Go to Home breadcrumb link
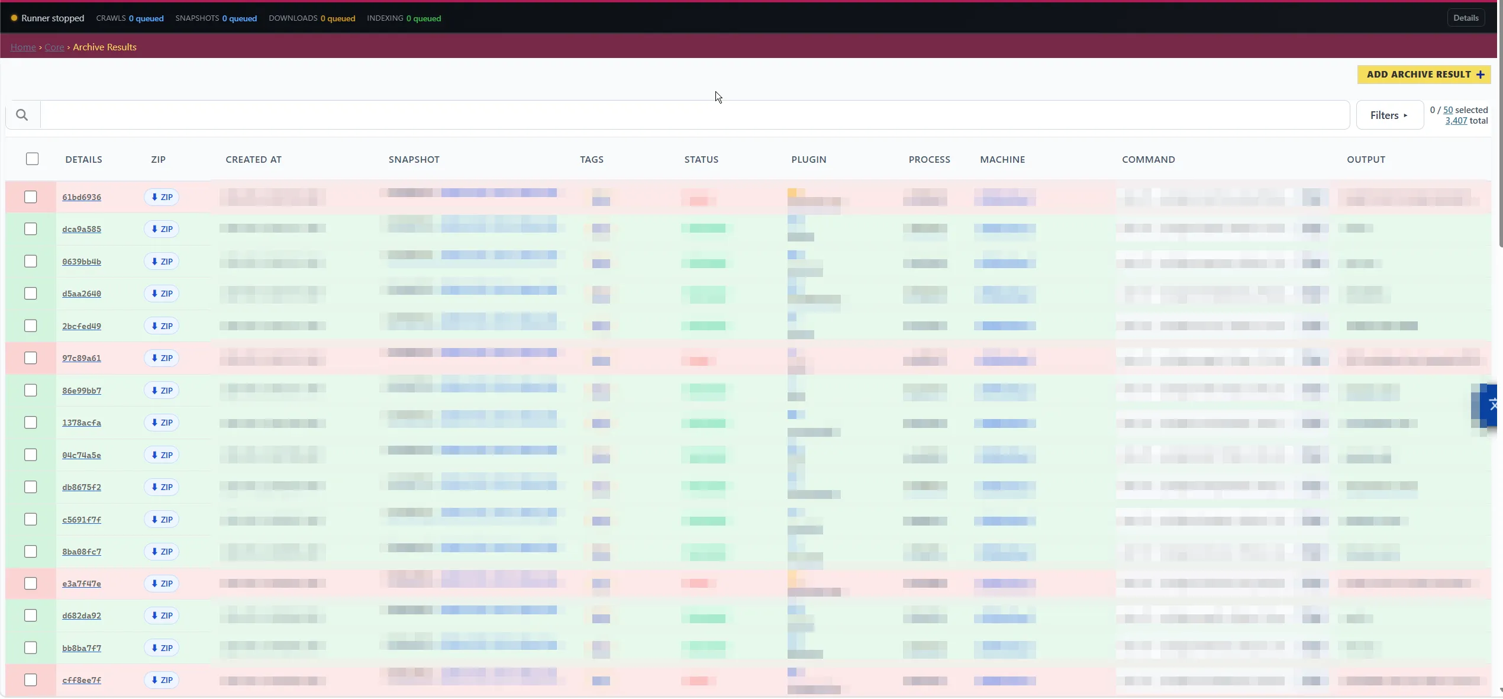The image size is (1503, 699). click(x=23, y=47)
